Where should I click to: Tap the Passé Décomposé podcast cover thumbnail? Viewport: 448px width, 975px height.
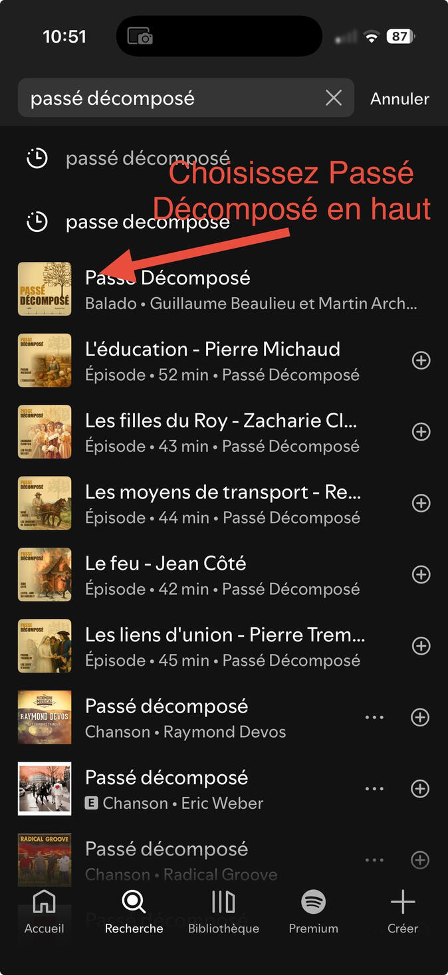tap(45, 289)
